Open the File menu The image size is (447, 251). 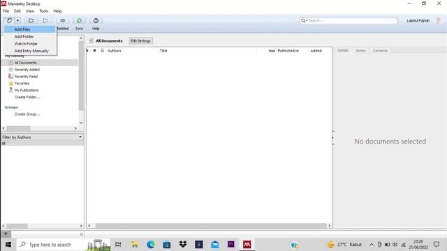pos(6,11)
